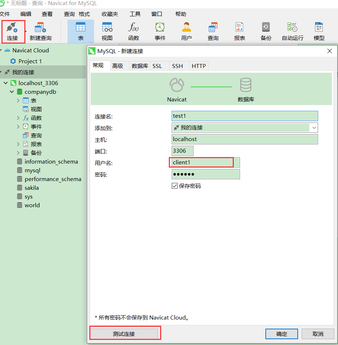This screenshot has width=338, height=345.
Task: Click the User (用户) toolbar icon
Action: 186,32
